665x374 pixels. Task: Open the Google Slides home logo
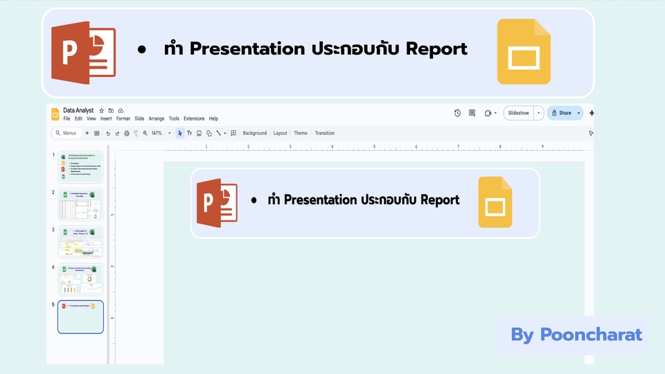point(55,114)
